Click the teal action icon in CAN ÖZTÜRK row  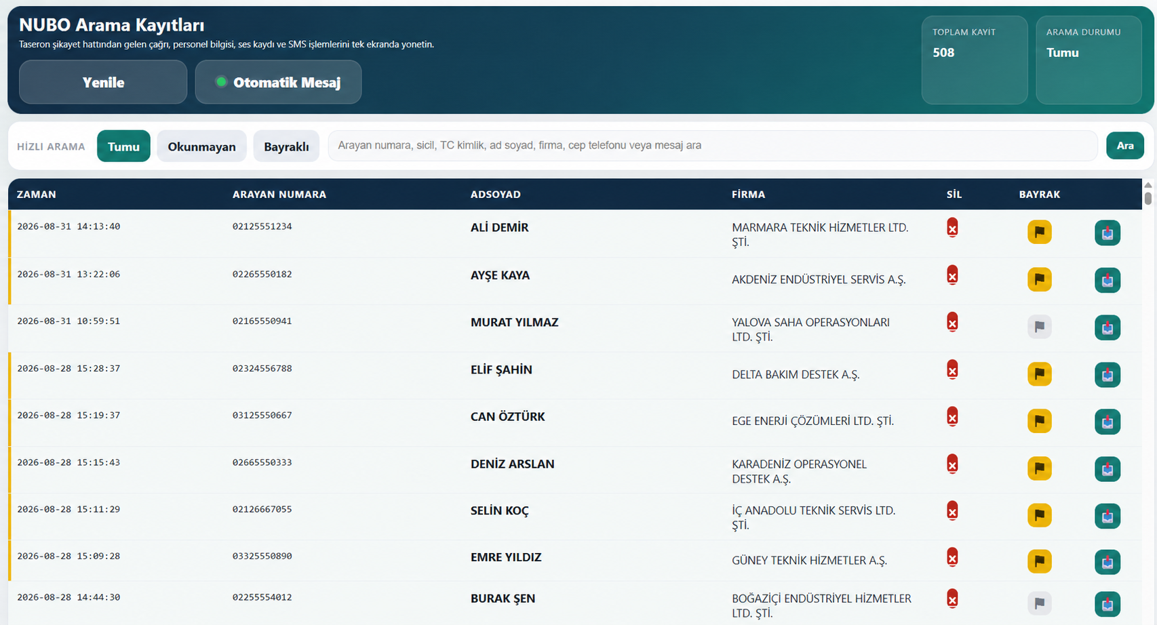click(x=1107, y=422)
